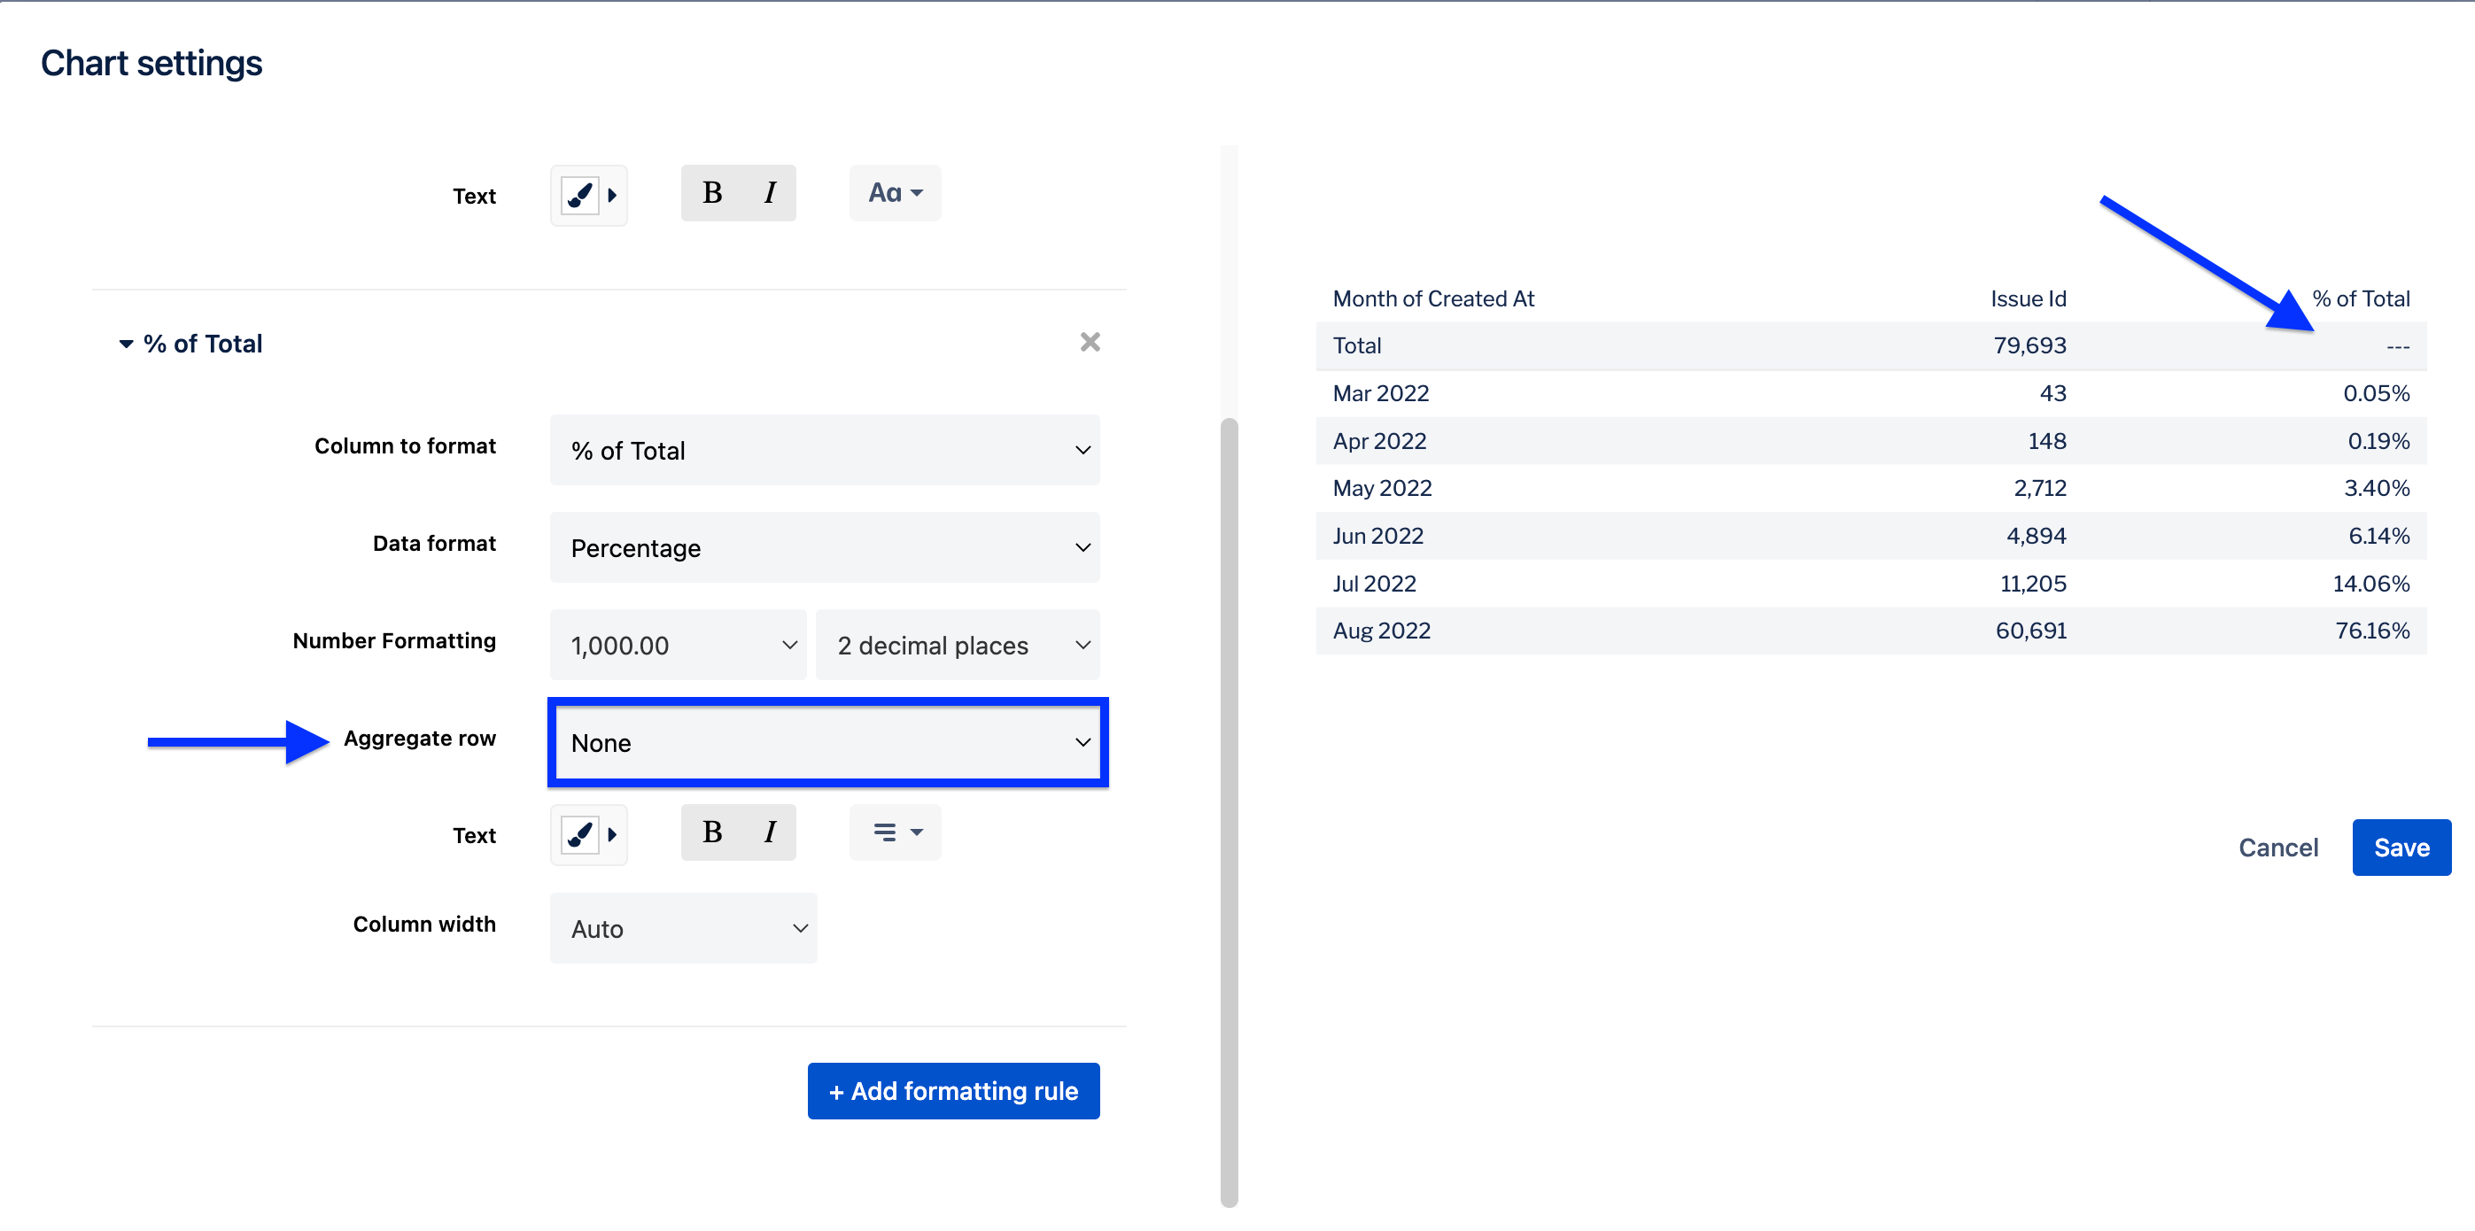Open the 2 decimal places dropdown

[957, 646]
